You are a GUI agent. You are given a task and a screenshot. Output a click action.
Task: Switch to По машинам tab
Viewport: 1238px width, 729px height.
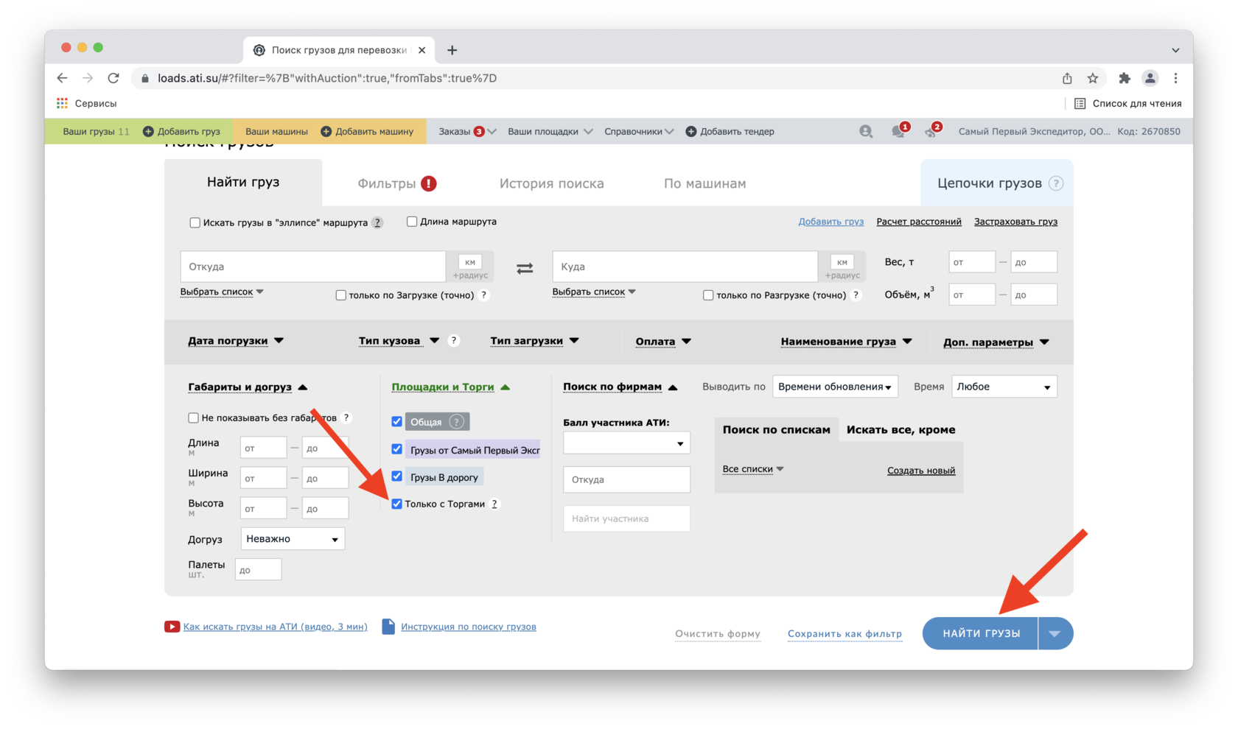pos(704,183)
